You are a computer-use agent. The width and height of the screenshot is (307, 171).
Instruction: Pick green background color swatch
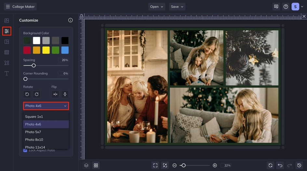[55, 50]
